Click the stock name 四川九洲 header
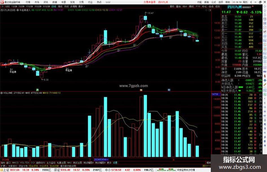The image size is (267, 172). (235, 7)
